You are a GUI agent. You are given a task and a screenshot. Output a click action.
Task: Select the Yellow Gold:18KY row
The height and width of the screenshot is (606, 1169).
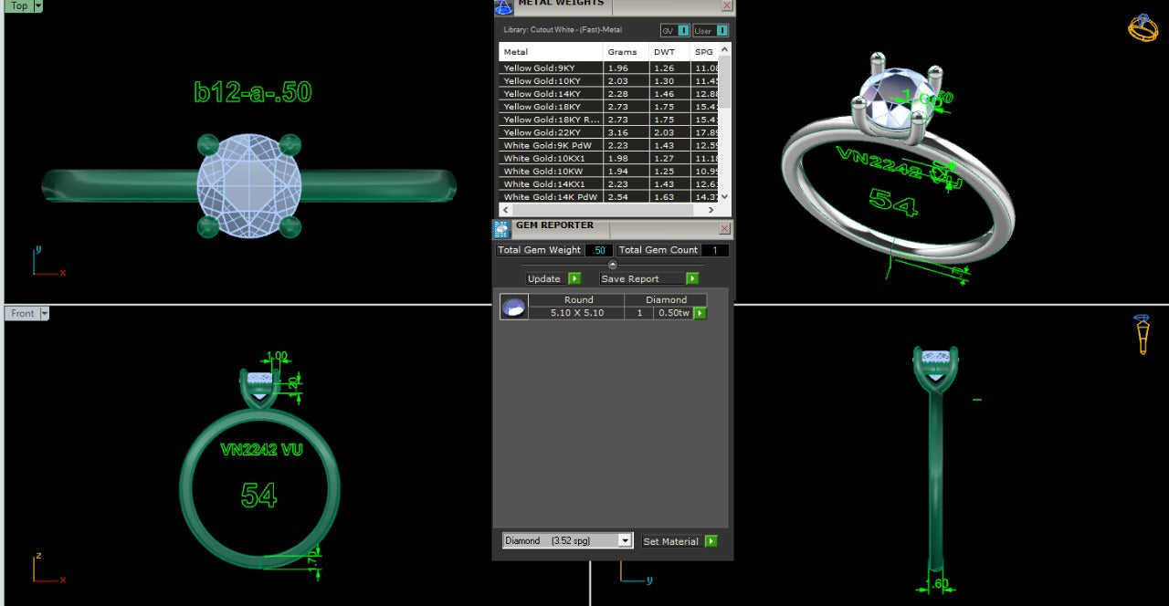pos(609,107)
